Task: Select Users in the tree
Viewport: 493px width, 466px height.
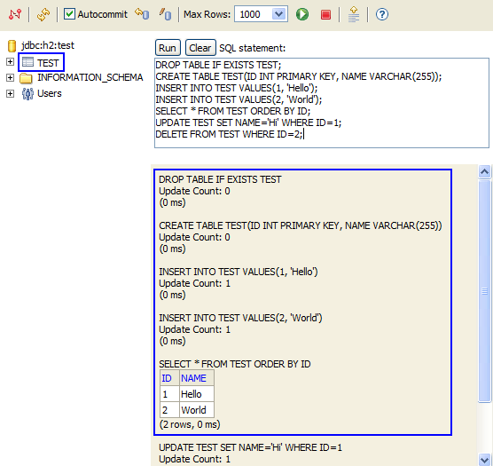Action: click(x=50, y=93)
